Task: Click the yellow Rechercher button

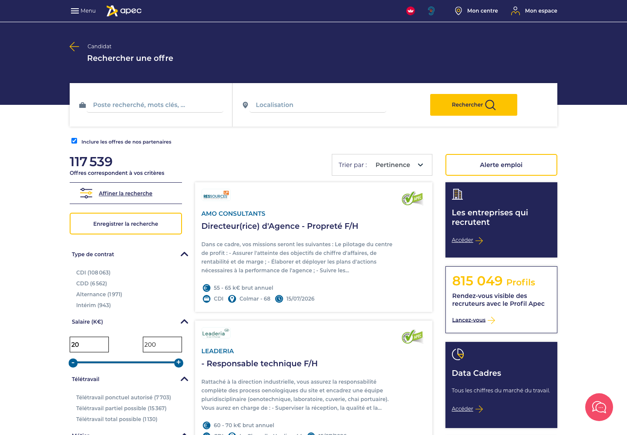Action: (x=474, y=105)
